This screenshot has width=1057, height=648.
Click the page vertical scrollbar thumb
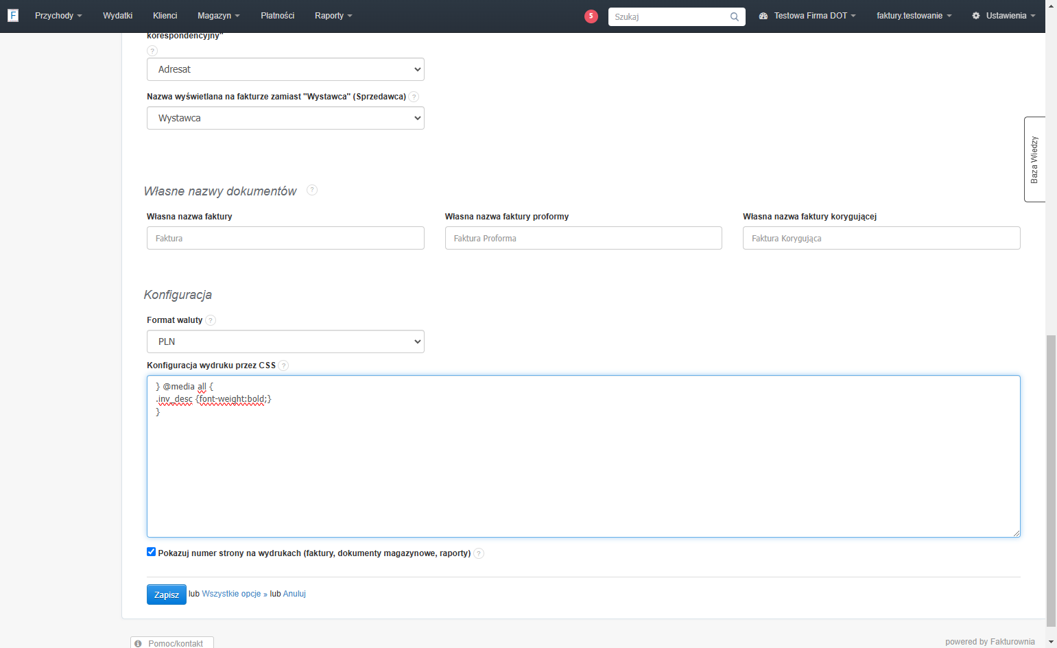pyautogui.click(x=1051, y=481)
